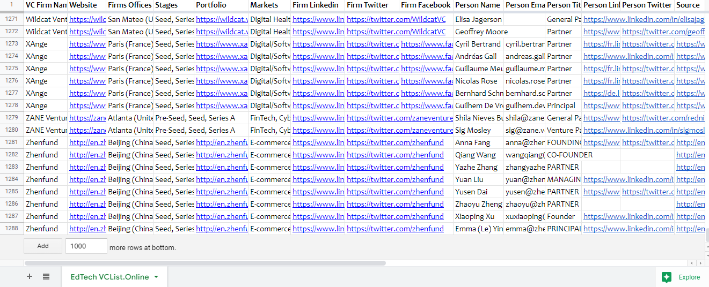
Task: Click Atlanta office cell in row 1280
Action: click(x=130, y=130)
